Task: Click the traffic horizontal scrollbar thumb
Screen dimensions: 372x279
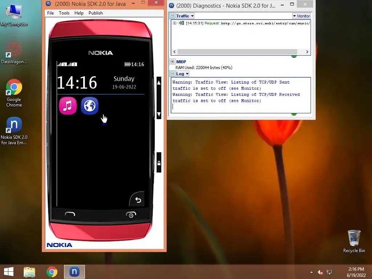Action: (x=237, y=52)
